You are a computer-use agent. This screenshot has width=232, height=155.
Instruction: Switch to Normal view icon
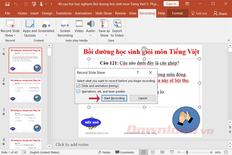(x=144, y=152)
